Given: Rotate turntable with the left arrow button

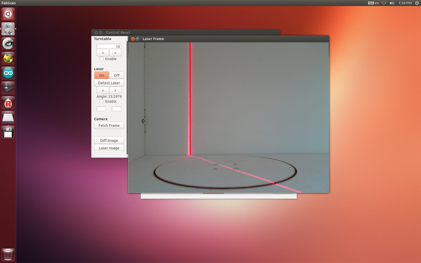Looking at the screenshot, I should pyautogui.click(x=103, y=53).
